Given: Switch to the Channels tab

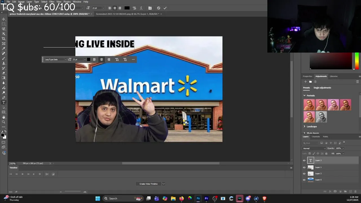Looking at the screenshot, I should click(x=316, y=137).
